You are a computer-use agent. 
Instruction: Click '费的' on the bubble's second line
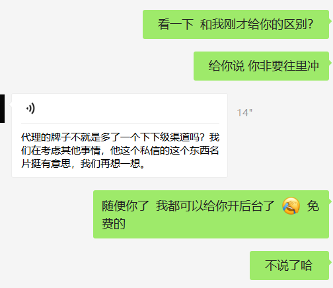(114, 224)
